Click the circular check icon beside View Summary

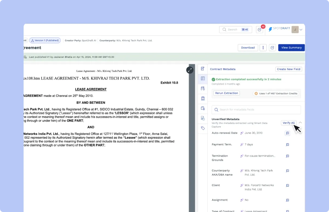coord(272,47)
